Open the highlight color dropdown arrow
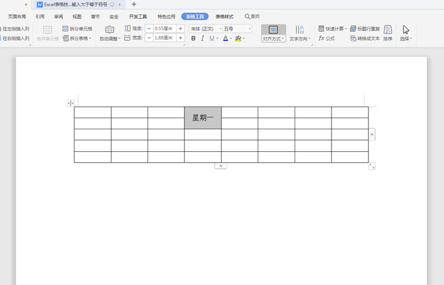 tap(243, 38)
